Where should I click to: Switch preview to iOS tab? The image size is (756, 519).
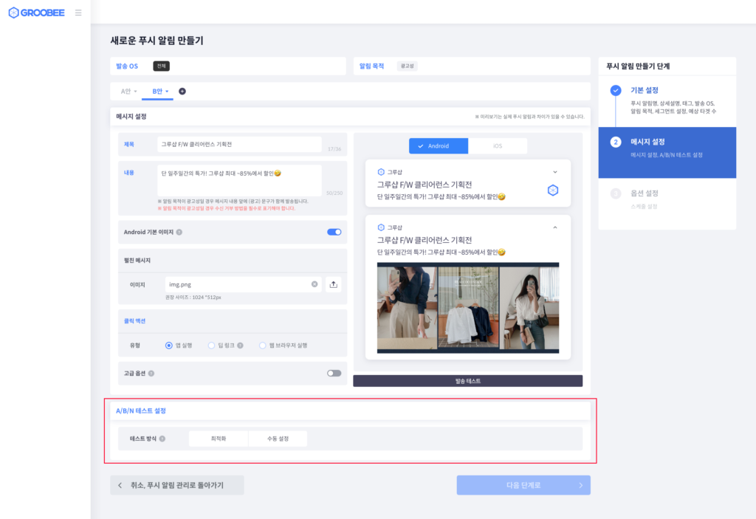(x=498, y=145)
